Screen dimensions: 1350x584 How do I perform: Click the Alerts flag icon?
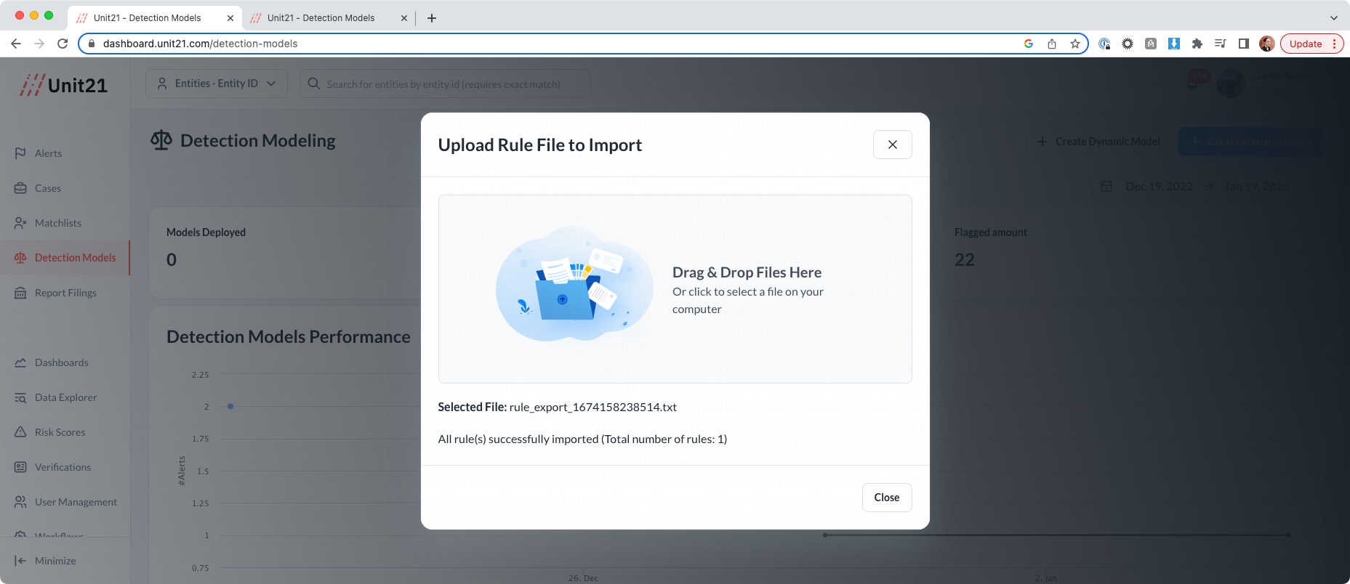(20, 153)
